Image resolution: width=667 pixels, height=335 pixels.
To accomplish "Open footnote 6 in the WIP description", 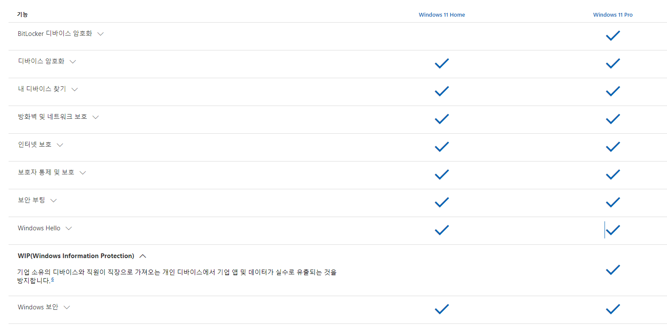I will pos(53,279).
